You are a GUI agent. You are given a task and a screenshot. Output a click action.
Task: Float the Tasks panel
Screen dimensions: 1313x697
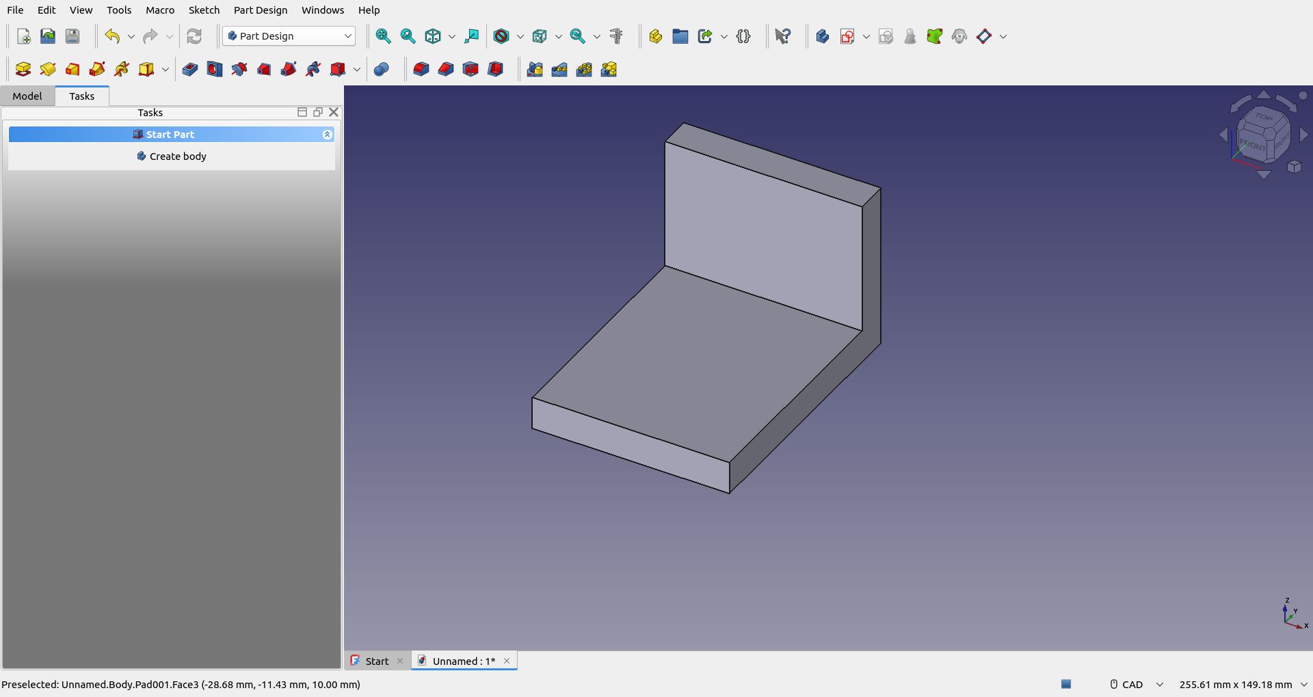(317, 112)
